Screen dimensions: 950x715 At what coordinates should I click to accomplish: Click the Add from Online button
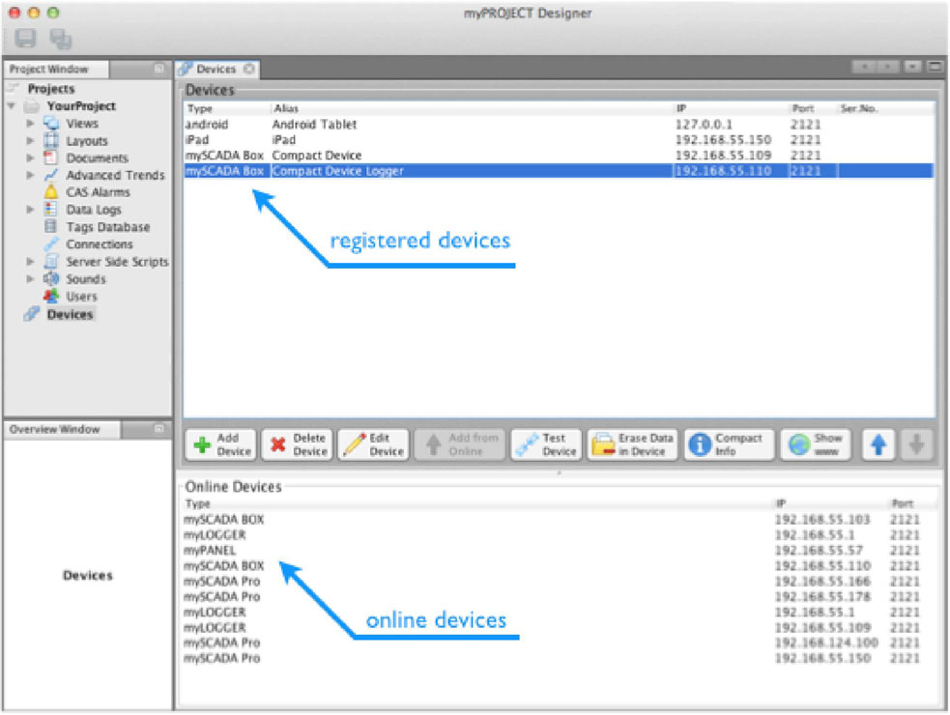[460, 444]
